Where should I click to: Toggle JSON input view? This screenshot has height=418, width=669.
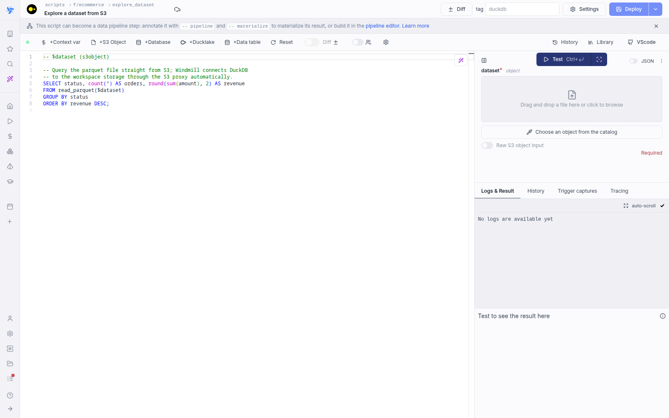[633, 61]
